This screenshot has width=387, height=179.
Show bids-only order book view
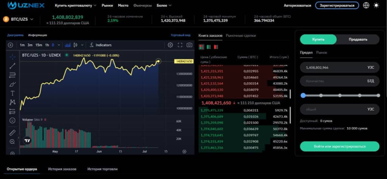pos(209,47)
